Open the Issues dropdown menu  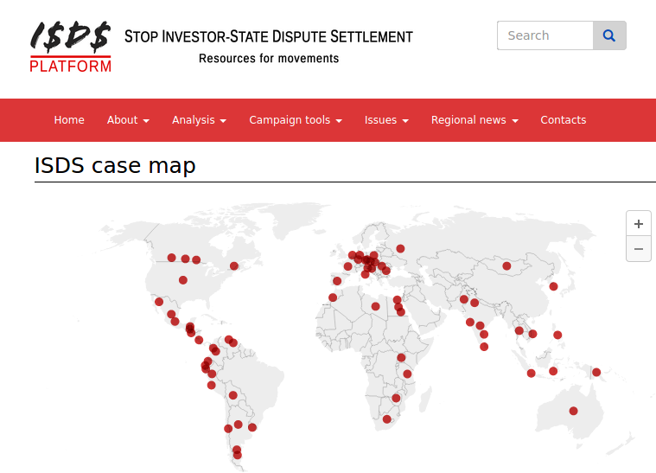[386, 120]
